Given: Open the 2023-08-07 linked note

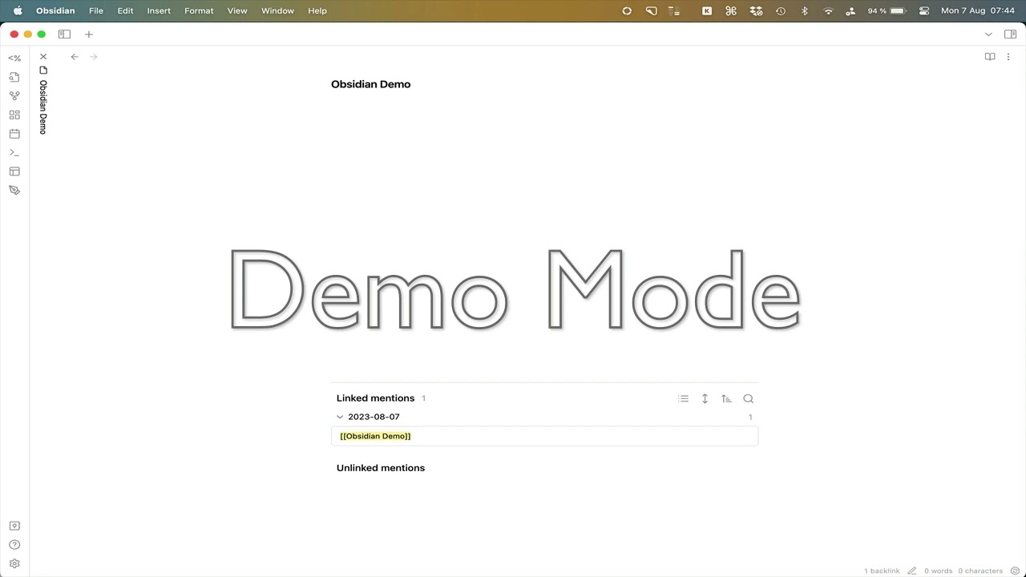Looking at the screenshot, I should (x=374, y=417).
